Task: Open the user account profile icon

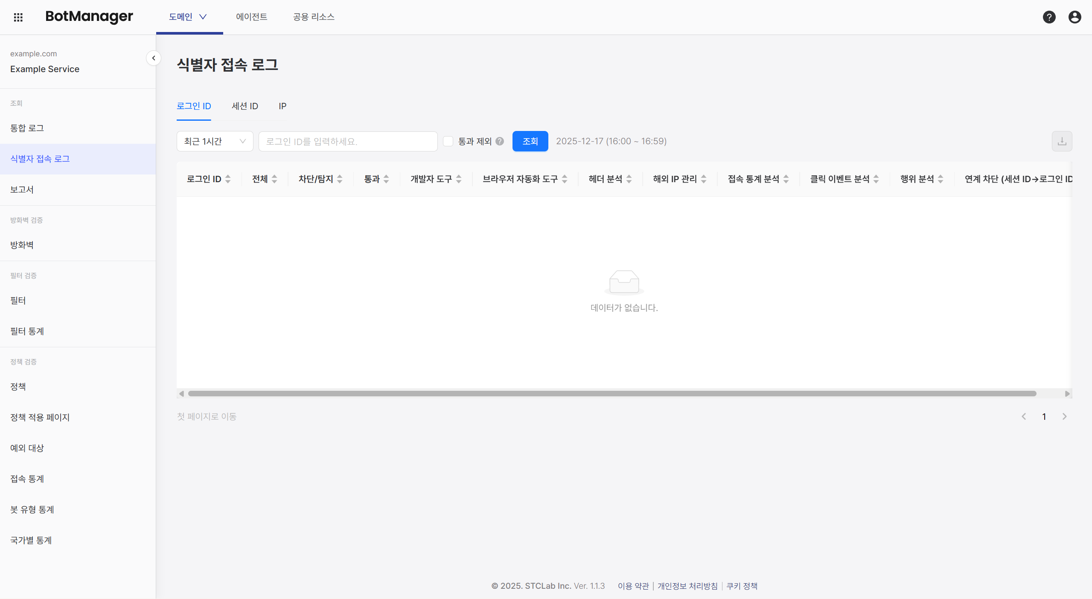Action: click(1075, 17)
